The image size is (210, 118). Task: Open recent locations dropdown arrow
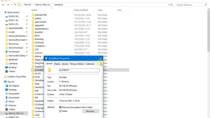tap(12, 5)
